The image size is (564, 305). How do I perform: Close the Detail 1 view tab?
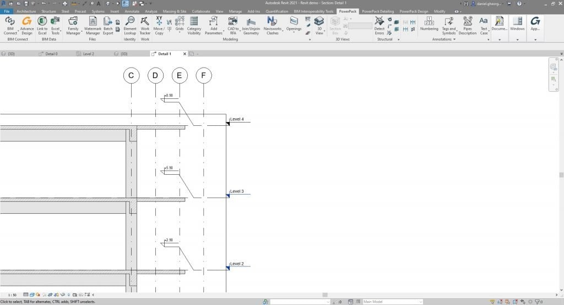(x=185, y=54)
